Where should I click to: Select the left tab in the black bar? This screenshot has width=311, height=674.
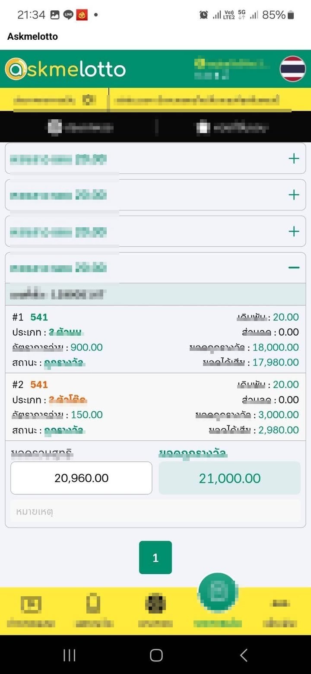pos(80,127)
